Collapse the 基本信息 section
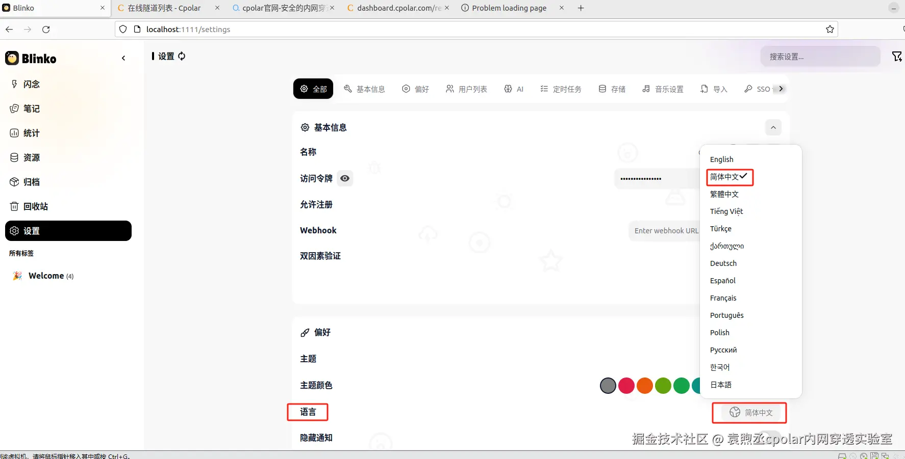The width and height of the screenshot is (905, 459). (x=773, y=127)
